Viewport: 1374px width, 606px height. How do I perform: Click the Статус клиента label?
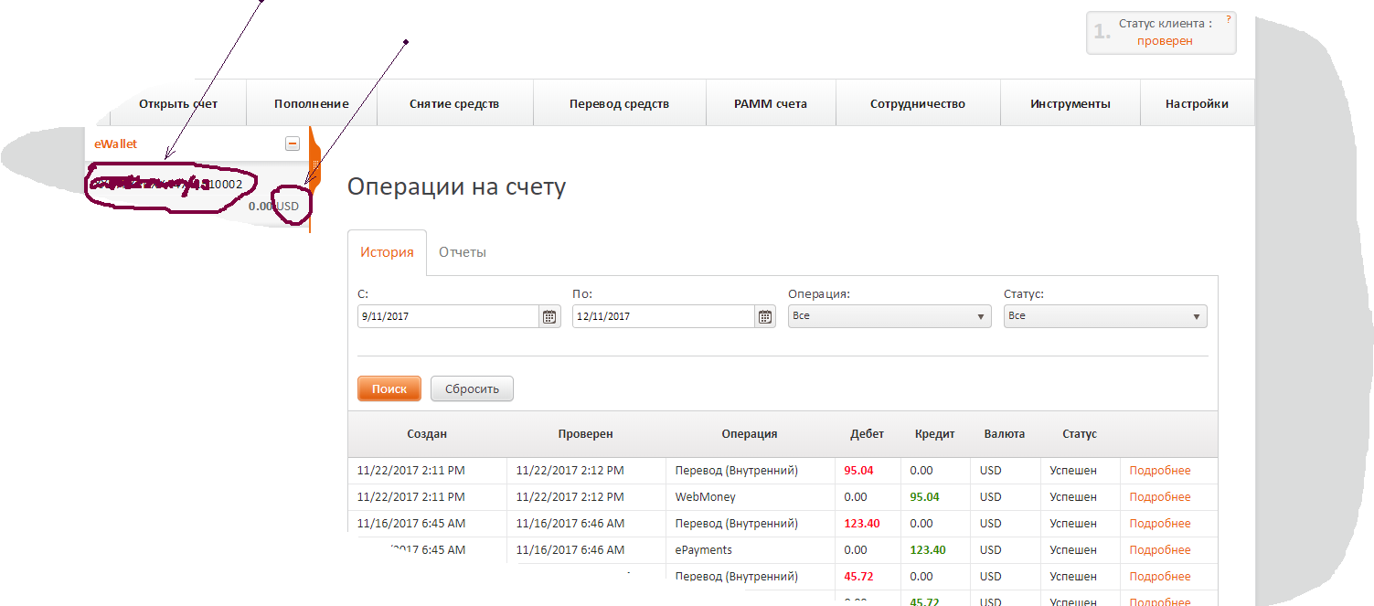pyautogui.click(x=1166, y=24)
